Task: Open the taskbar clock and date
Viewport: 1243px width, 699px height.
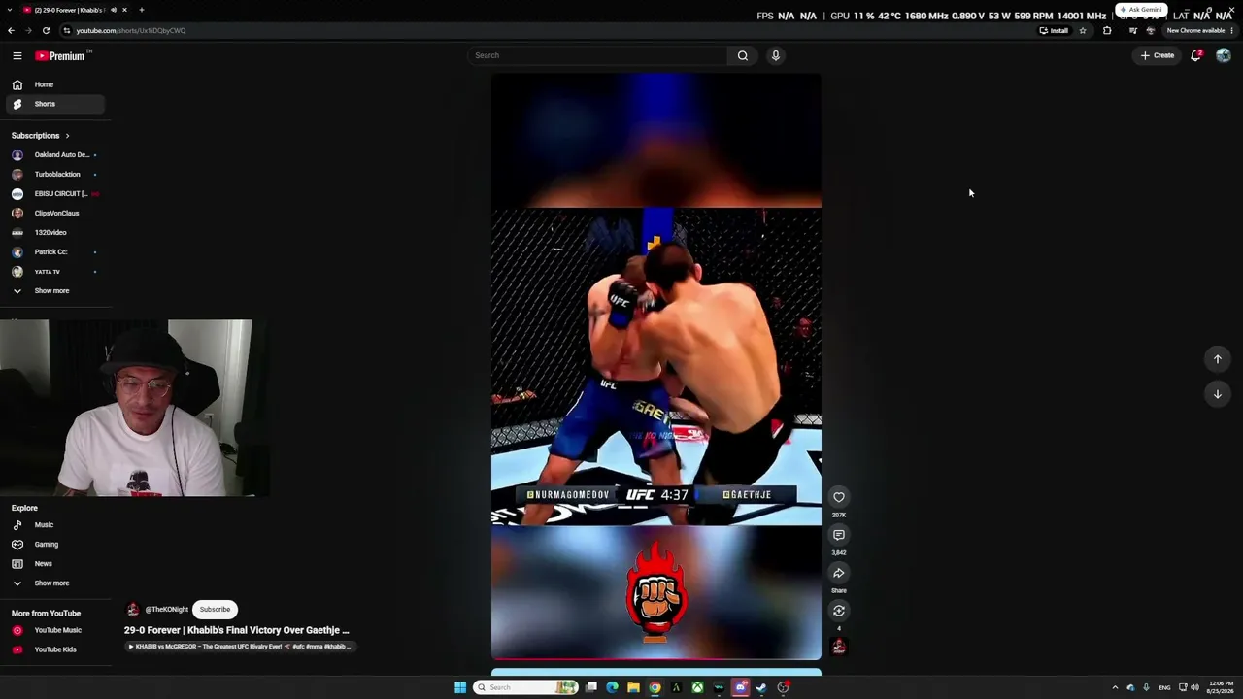Action: [1221, 687]
